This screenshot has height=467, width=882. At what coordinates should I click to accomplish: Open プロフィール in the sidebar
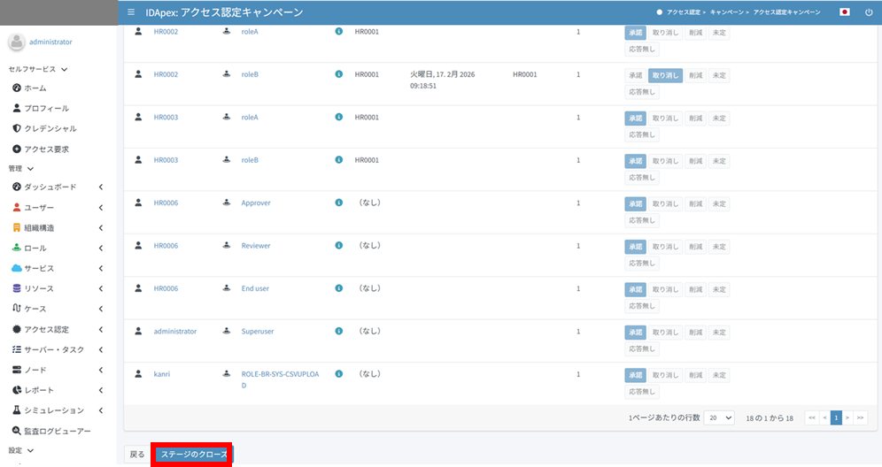pos(47,109)
